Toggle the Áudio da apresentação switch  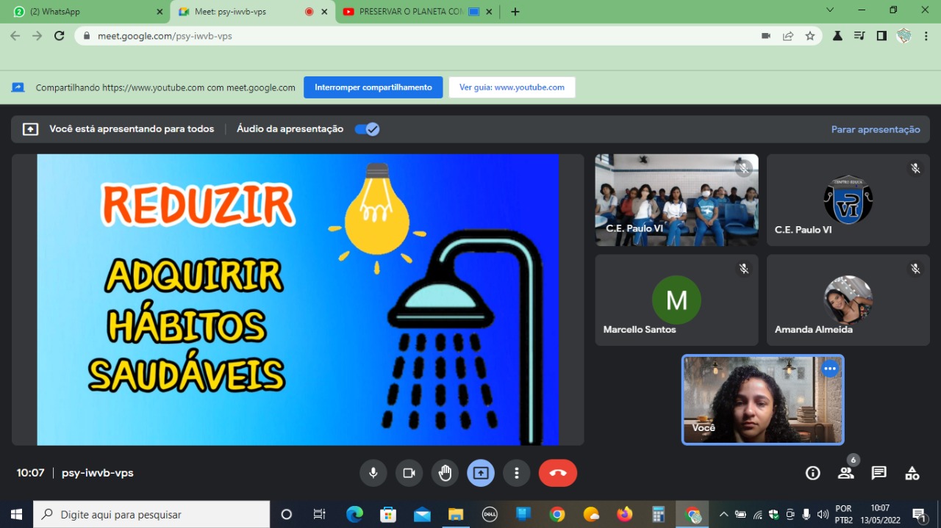click(367, 129)
